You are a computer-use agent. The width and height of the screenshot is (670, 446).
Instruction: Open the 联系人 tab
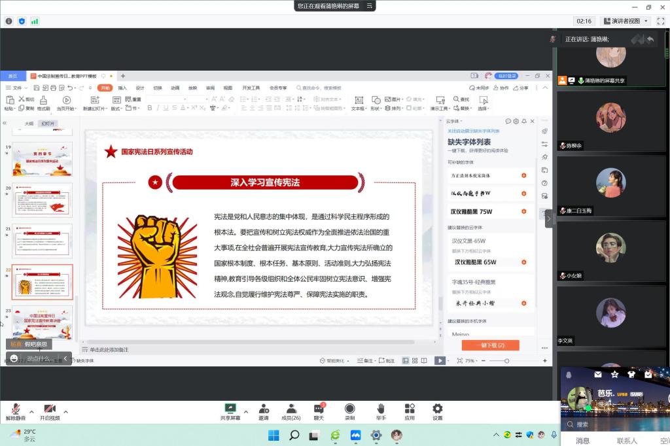[626, 441]
